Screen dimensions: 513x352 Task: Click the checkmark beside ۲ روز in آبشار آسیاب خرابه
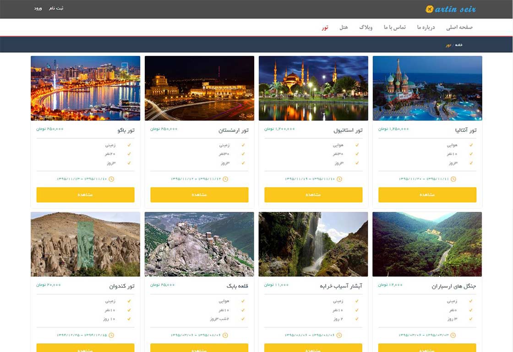(x=357, y=319)
